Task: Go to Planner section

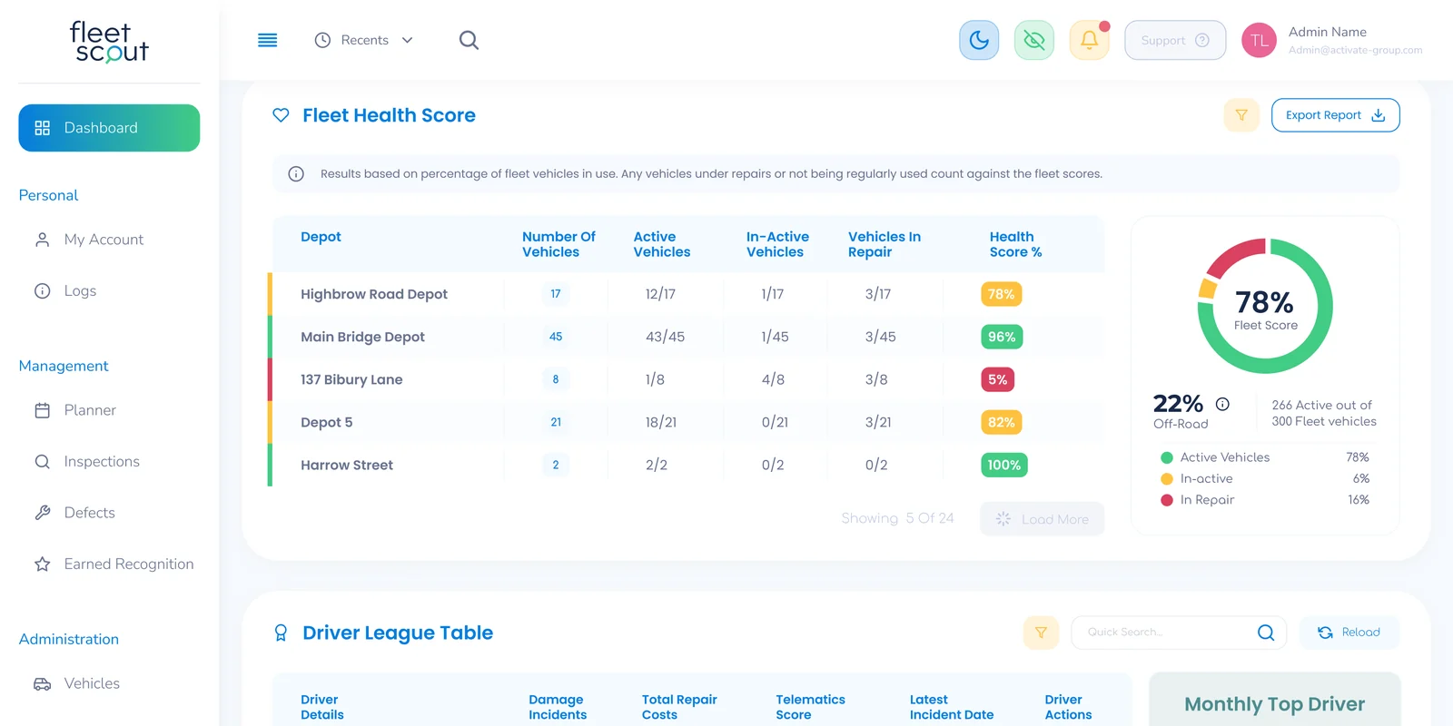Action: pos(75,410)
